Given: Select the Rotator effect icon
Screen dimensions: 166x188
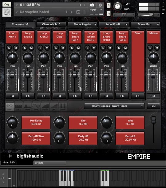Looking at the screenshot, I should [x=36, y=107].
